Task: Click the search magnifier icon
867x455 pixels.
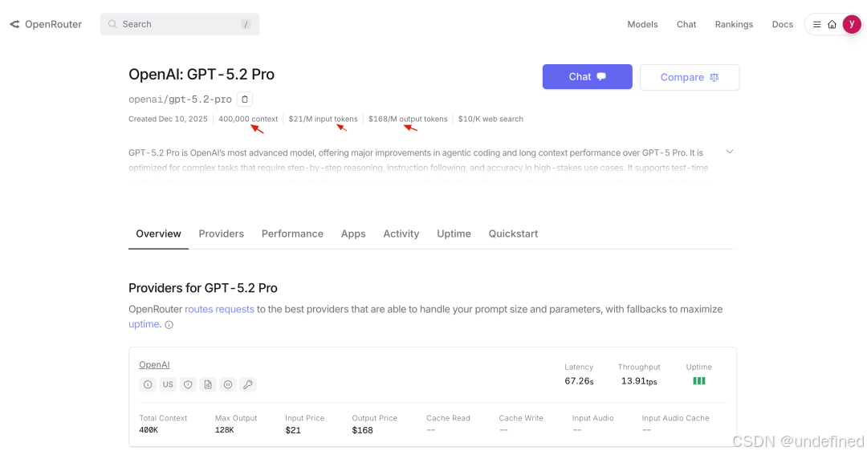Action: tap(112, 24)
